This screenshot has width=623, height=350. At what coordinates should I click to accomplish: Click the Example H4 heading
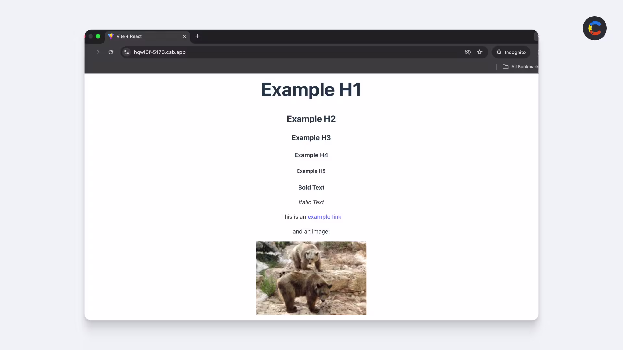click(x=311, y=155)
